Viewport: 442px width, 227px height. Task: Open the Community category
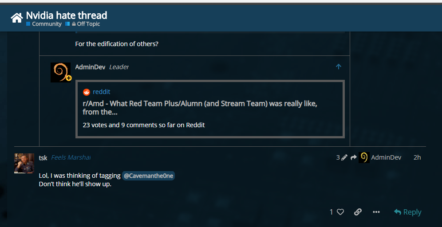47,24
